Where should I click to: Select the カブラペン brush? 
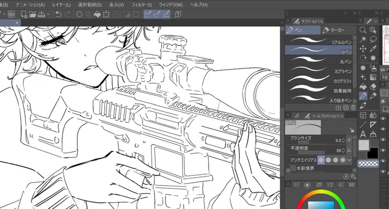(319, 69)
